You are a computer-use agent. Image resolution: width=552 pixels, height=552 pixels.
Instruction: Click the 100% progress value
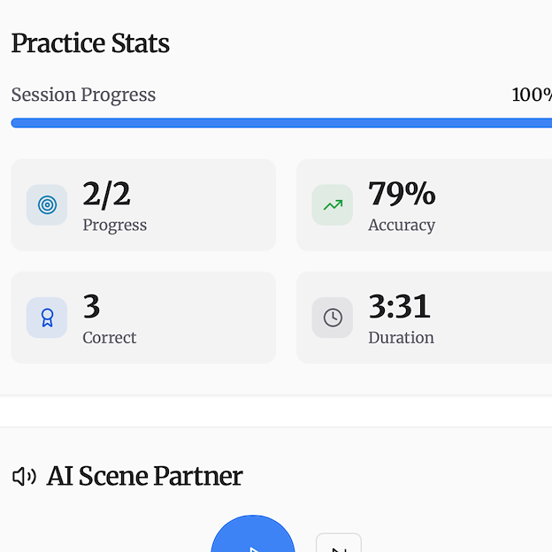[x=532, y=95]
